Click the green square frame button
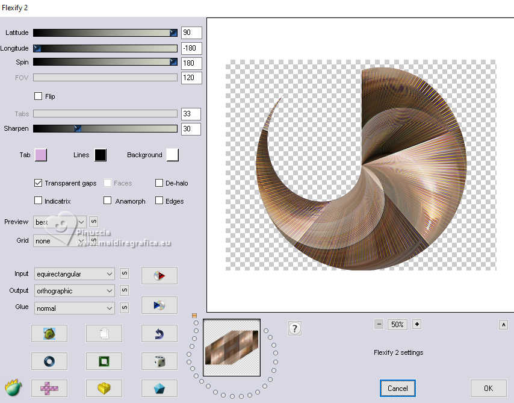The height and width of the screenshot is (403, 514). (x=104, y=361)
